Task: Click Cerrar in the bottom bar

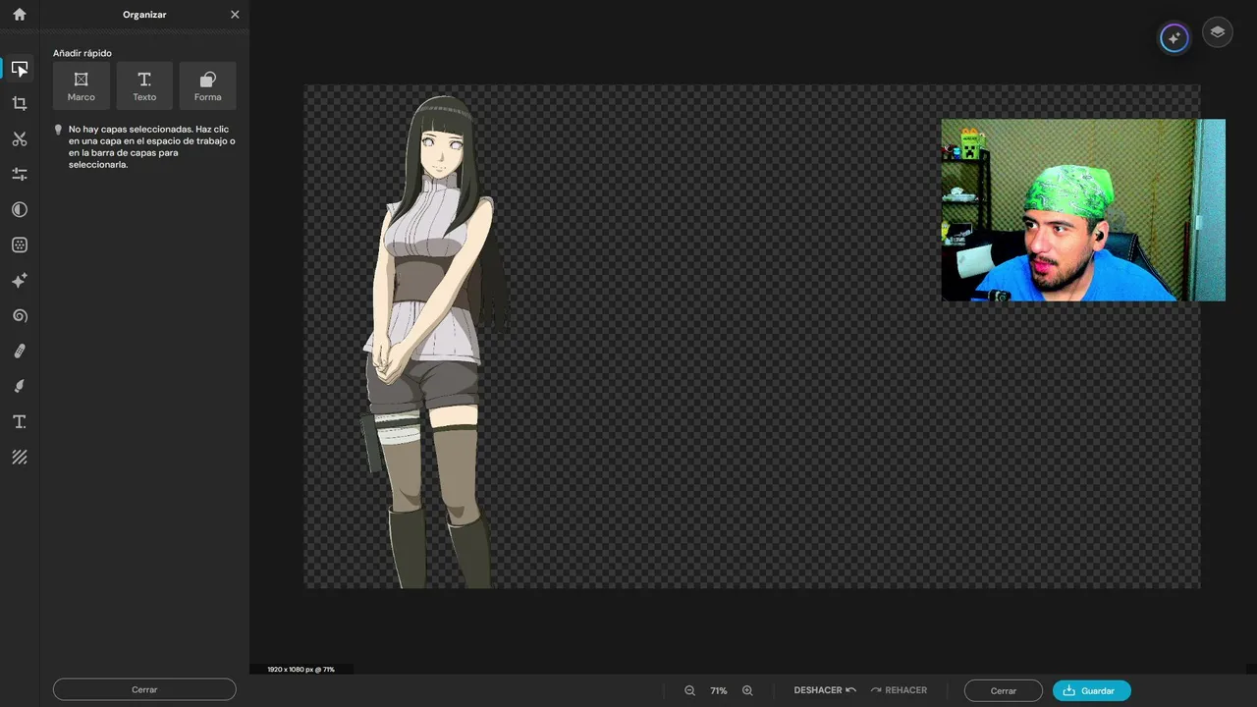Action: (1004, 690)
